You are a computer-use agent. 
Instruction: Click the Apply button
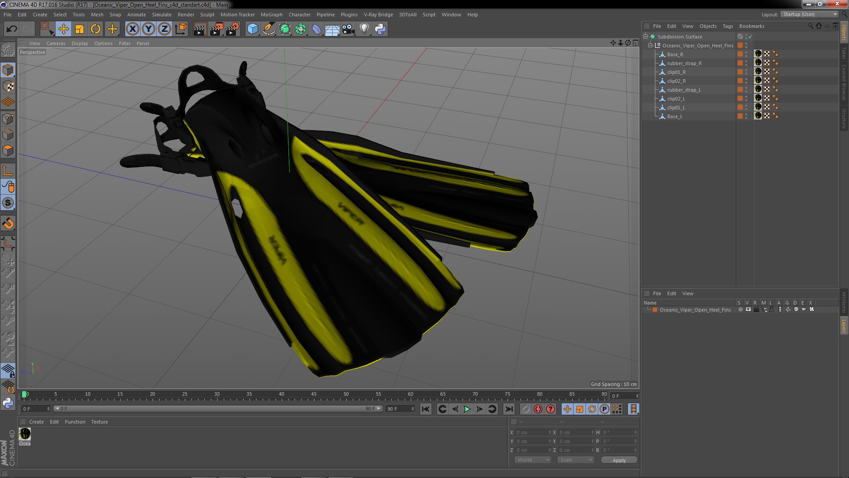619,460
